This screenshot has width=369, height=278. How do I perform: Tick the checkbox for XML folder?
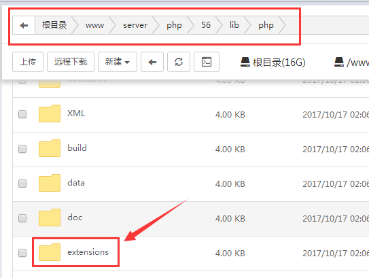pyautogui.click(x=22, y=114)
